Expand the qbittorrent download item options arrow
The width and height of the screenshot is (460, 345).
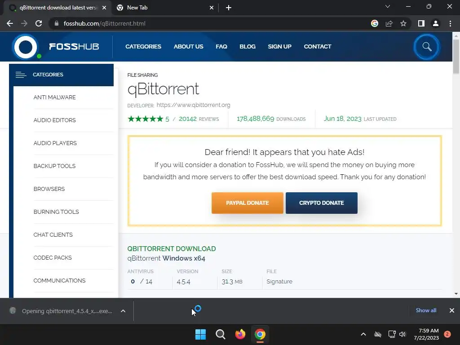[123, 311]
